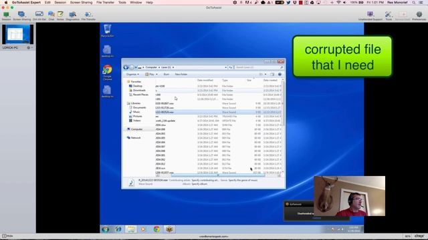Click the Explorer search field

[259, 67]
